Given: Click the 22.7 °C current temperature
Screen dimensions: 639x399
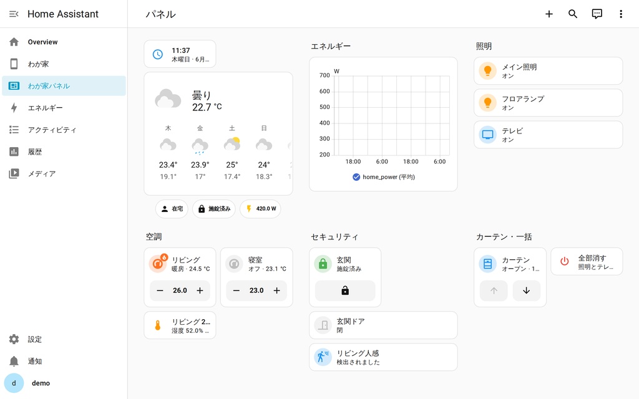Looking at the screenshot, I should (x=207, y=107).
